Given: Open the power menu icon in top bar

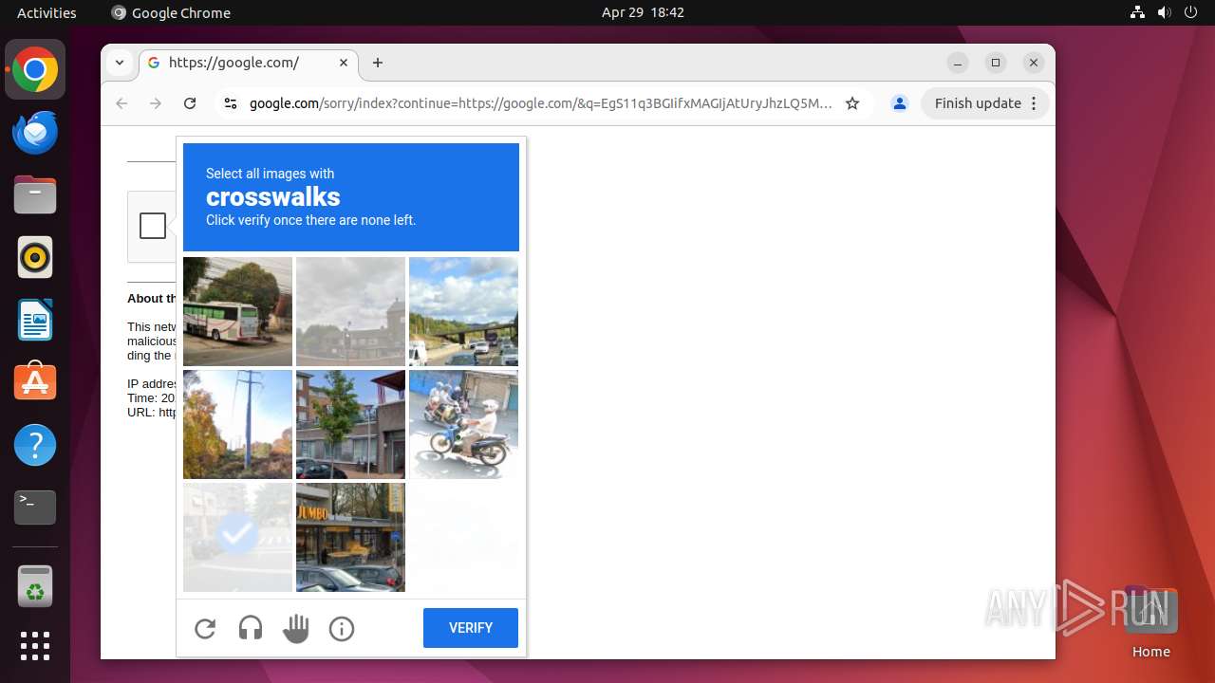Looking at the screenshot, I should [1191, 12].
